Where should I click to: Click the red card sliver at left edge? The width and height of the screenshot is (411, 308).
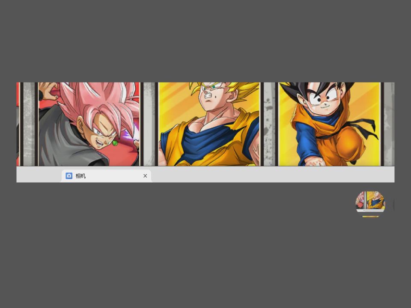tap(18, 124)
